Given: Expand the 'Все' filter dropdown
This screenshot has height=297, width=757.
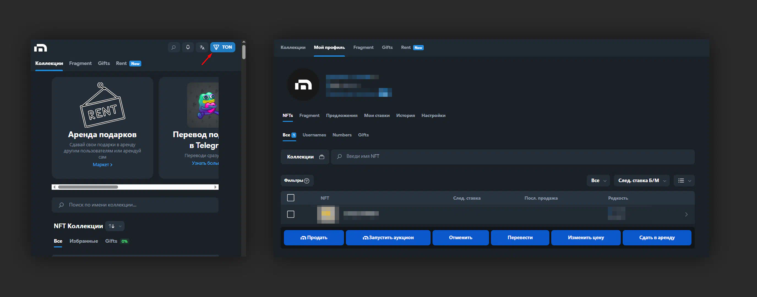Looking at the screenshot, I should coord(598,180).
